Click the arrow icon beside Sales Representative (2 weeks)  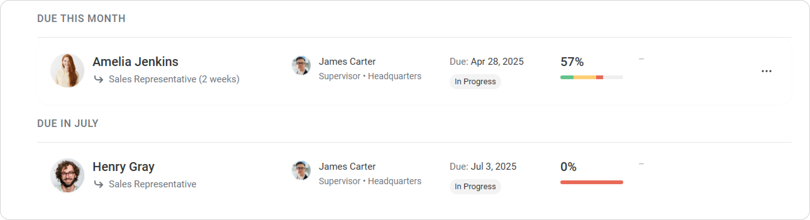point(99,79)
